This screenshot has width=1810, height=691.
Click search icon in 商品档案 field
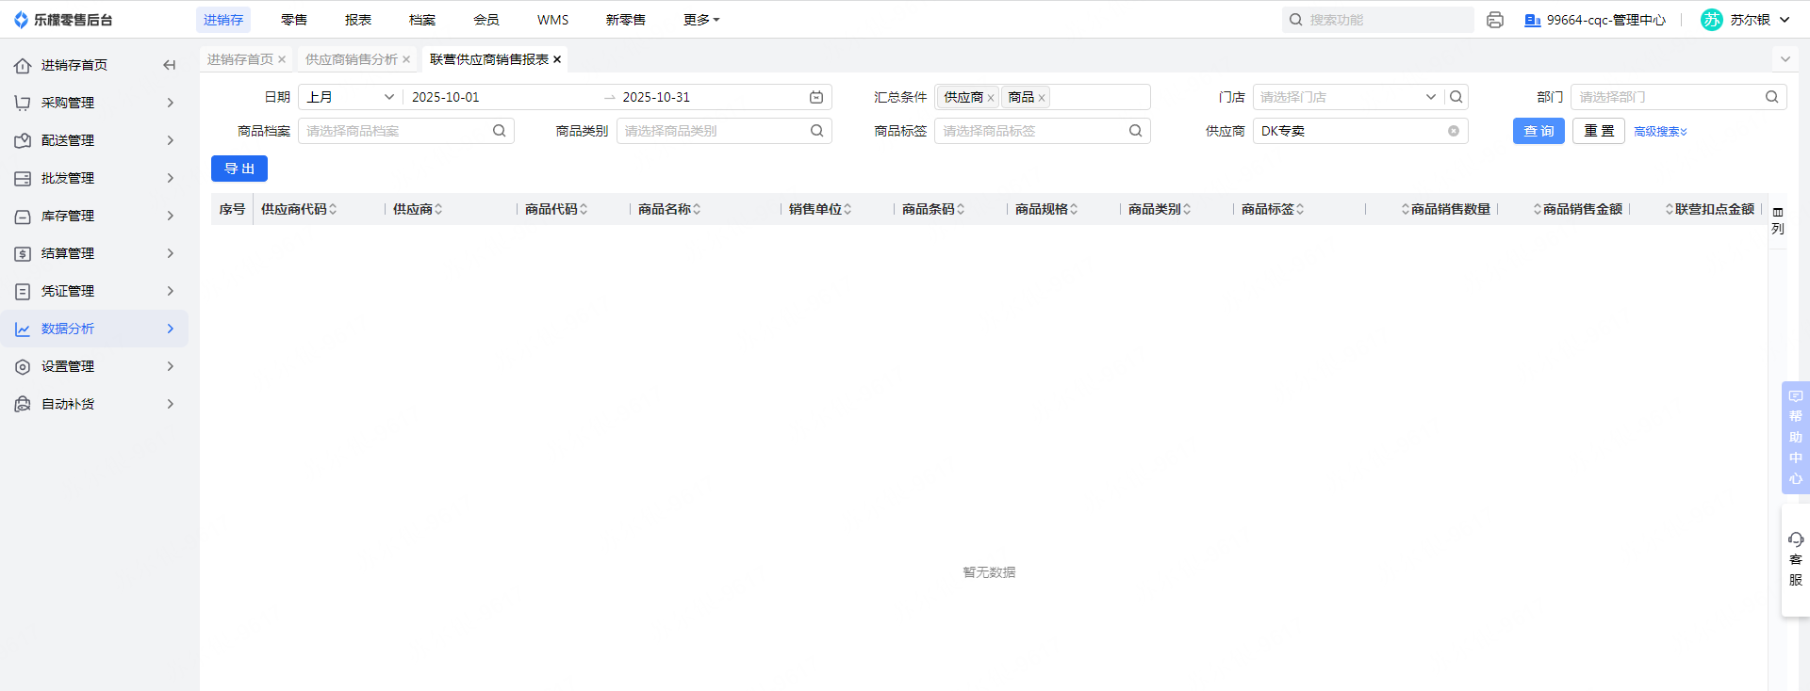pyautogui.click(x=500, y=131)
